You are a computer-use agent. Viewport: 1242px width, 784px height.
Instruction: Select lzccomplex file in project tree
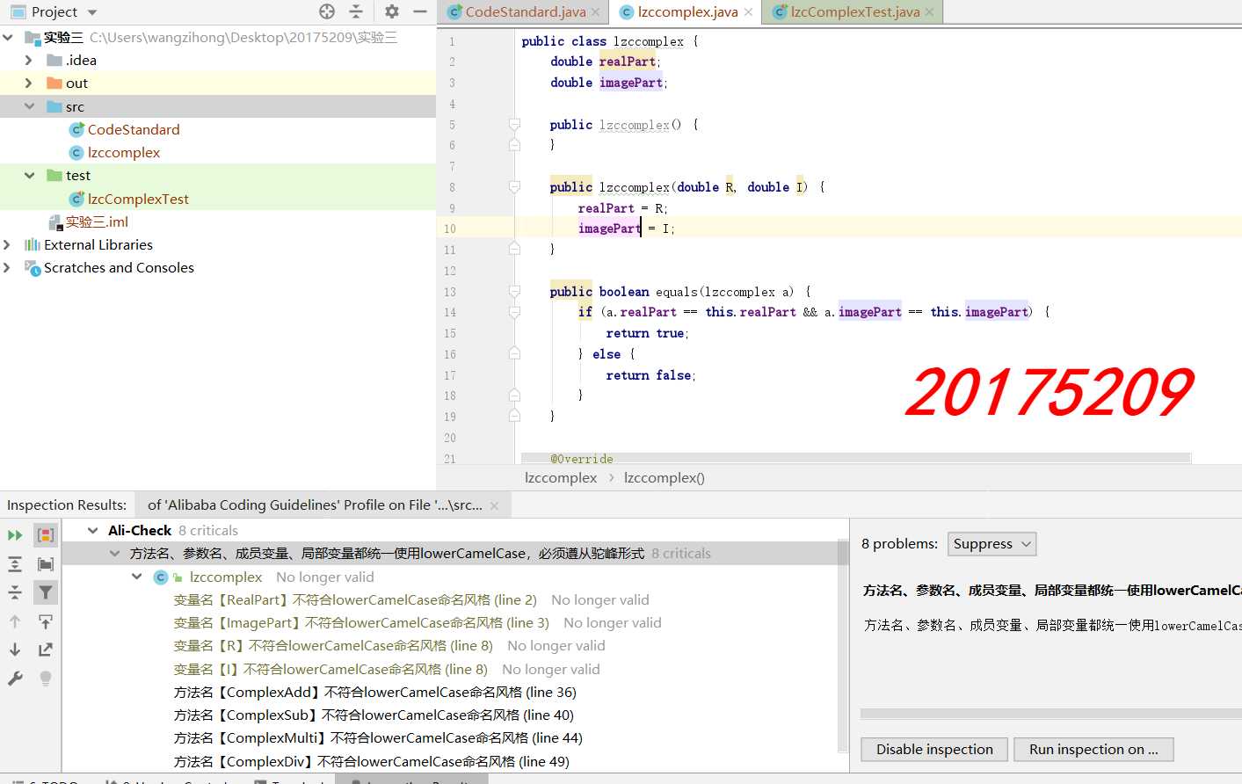(x=124, y=152)
